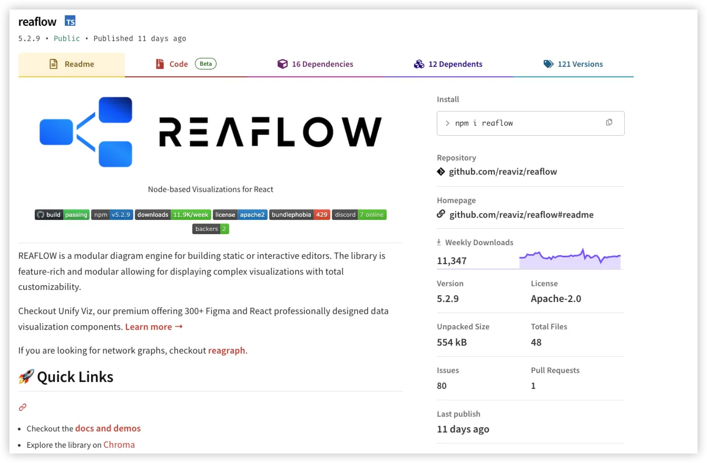
Task: Click the 5.2.9 version value in sidebar
Action: (448, 299)
